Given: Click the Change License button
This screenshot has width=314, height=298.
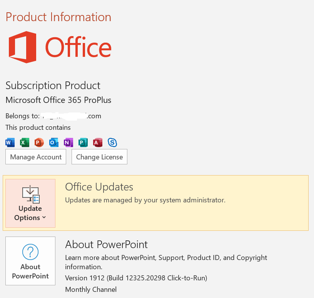Looking at the screenshot, I should point(100,157).
